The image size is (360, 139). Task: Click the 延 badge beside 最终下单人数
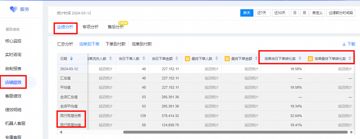(187, 59)
